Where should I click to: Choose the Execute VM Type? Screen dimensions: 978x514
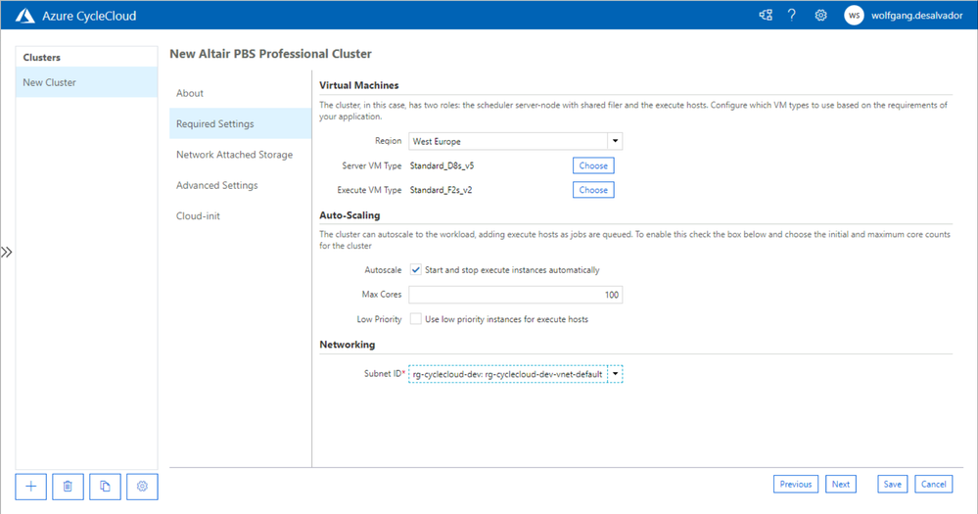(593, 190)
